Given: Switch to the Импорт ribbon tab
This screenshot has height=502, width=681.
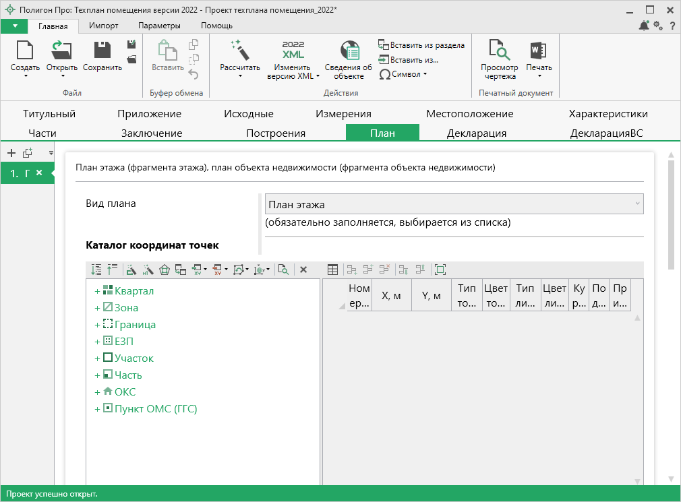Looking at the screenshot, I should click(103, 26).
